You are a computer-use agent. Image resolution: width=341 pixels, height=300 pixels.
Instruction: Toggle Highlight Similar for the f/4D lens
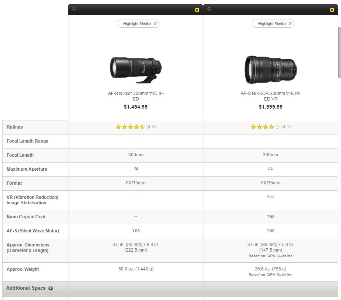[138, 24]
